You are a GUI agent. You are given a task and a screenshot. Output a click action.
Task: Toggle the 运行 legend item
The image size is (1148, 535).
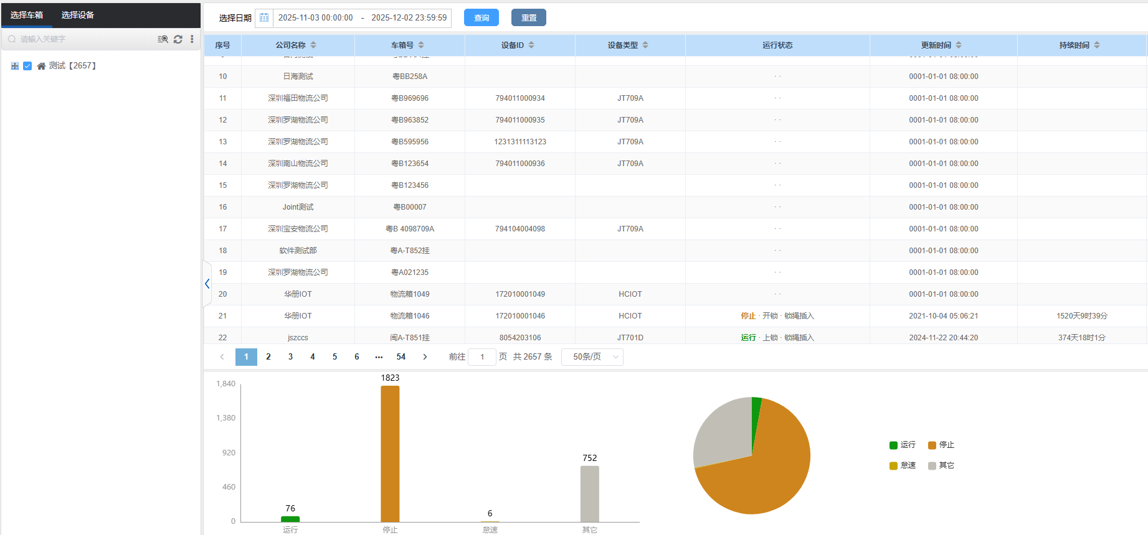pos(902,445)
